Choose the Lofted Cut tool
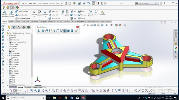The image size is (179, 100). click(x=53, y=15)
